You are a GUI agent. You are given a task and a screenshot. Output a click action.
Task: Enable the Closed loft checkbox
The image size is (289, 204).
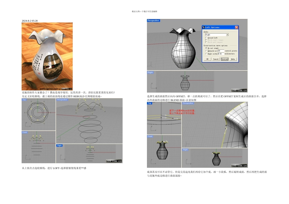206,38
